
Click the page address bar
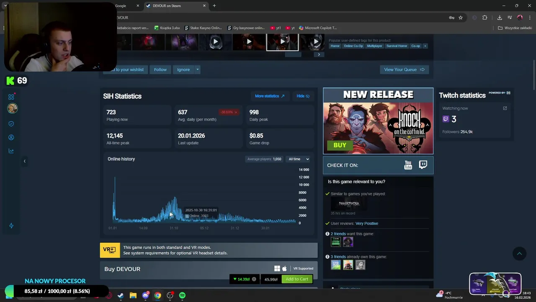276,18
